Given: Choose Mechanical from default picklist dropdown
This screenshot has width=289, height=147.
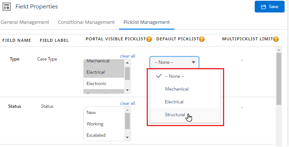Looking at the screenshot, I should [x=177, y=89].
